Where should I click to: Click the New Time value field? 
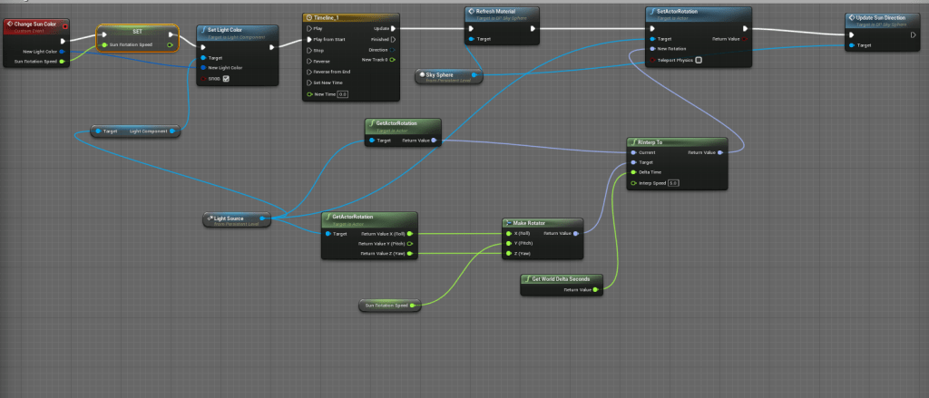(342, 94)
